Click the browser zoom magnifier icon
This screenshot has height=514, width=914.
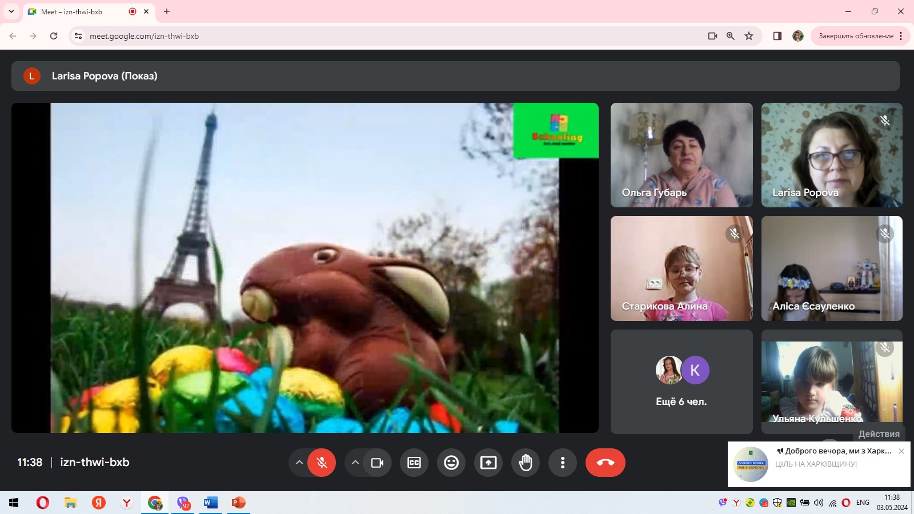tap(731, 36)
